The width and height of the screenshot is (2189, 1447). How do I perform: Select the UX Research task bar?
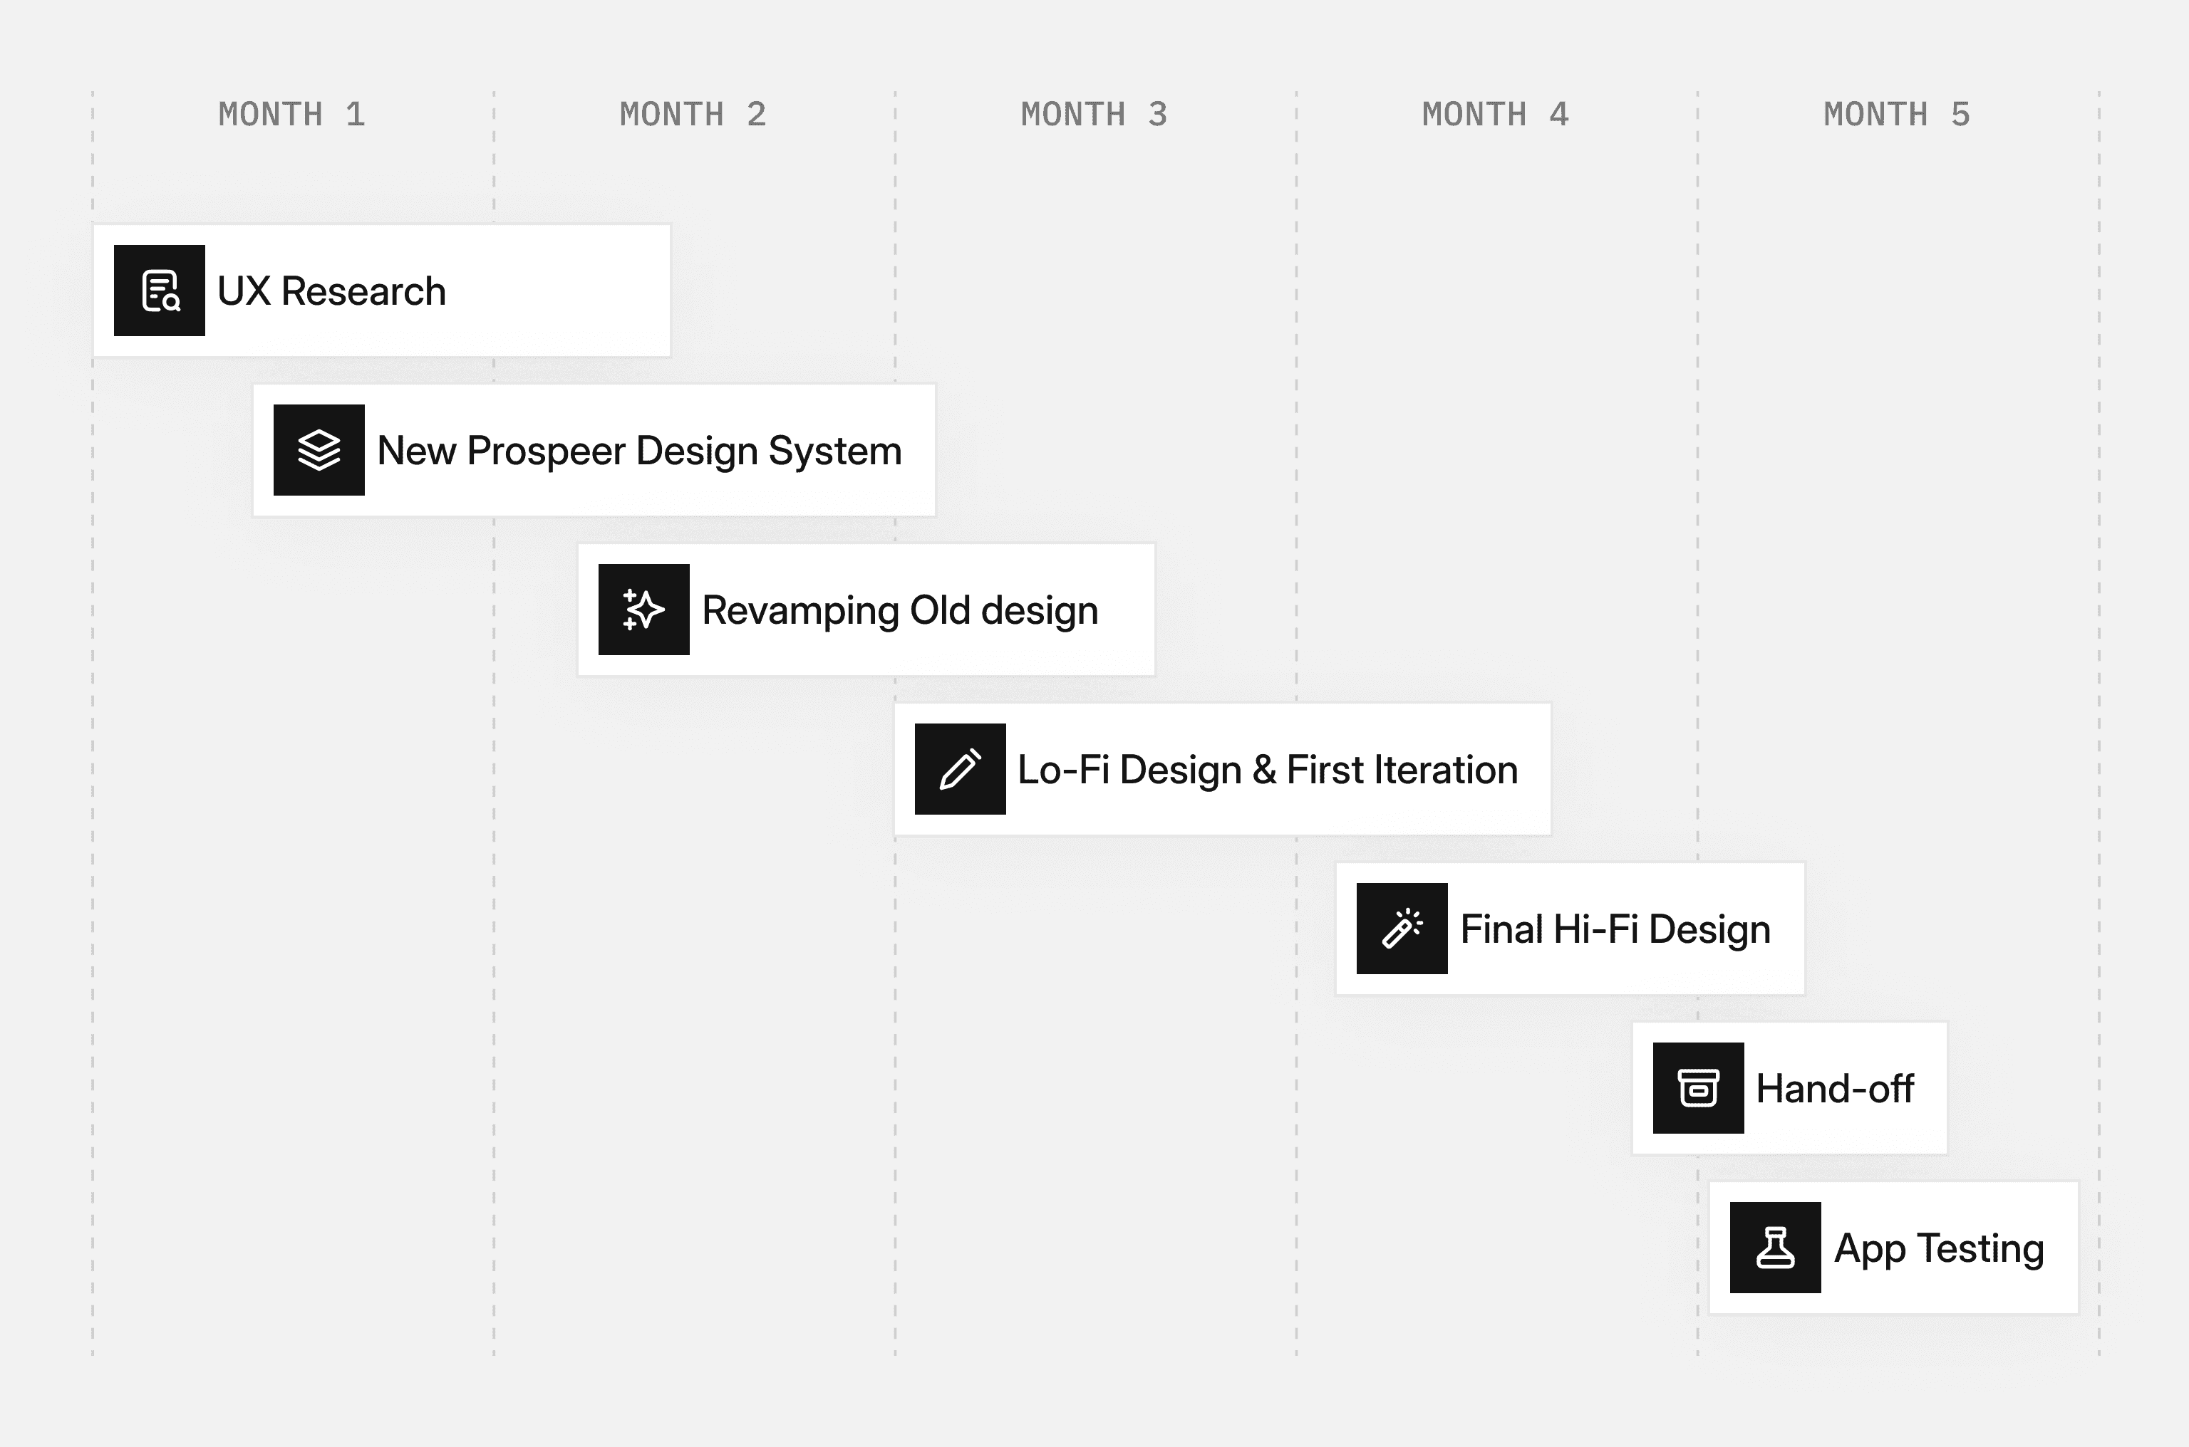(x=382, y=291)
